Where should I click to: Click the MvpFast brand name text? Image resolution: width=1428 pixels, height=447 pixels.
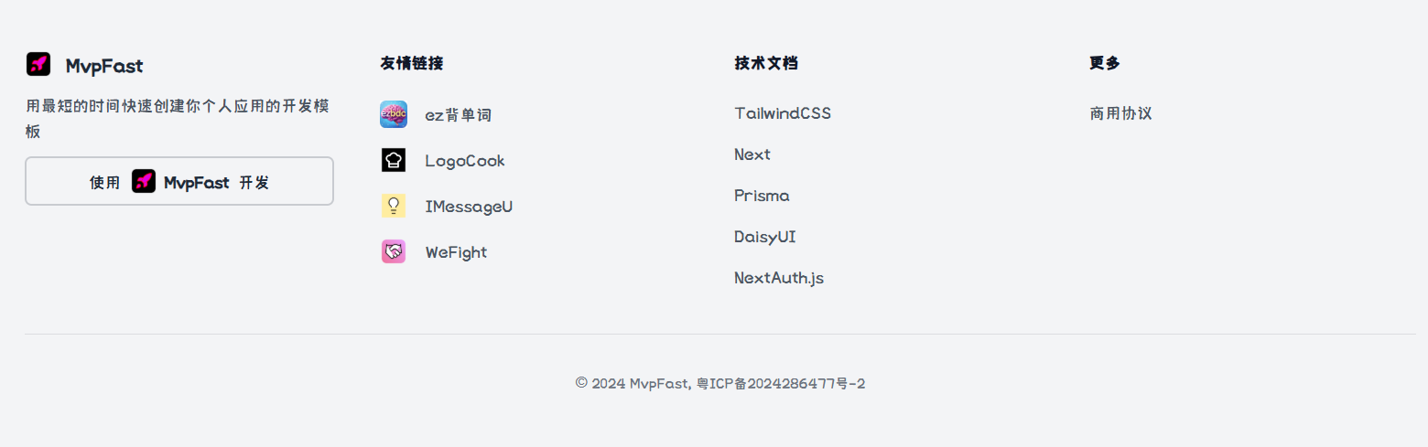pyautogui.click(x=104, y=66)
